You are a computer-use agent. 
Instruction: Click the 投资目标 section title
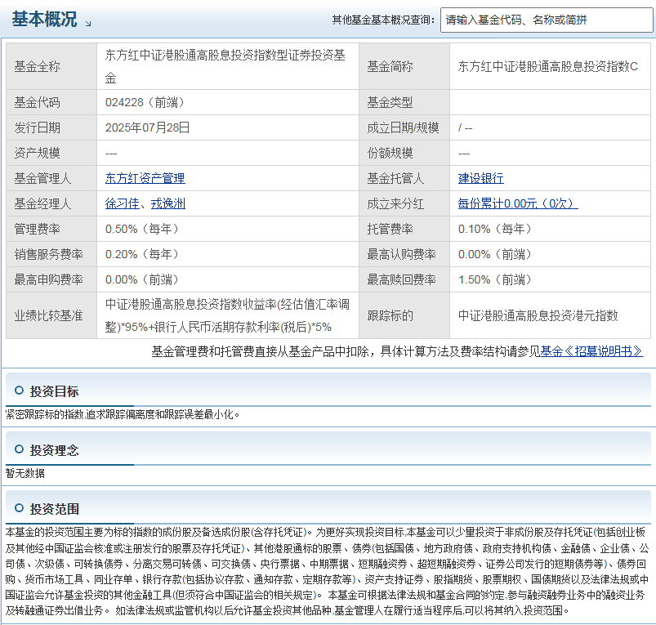[x=54, y=391]
